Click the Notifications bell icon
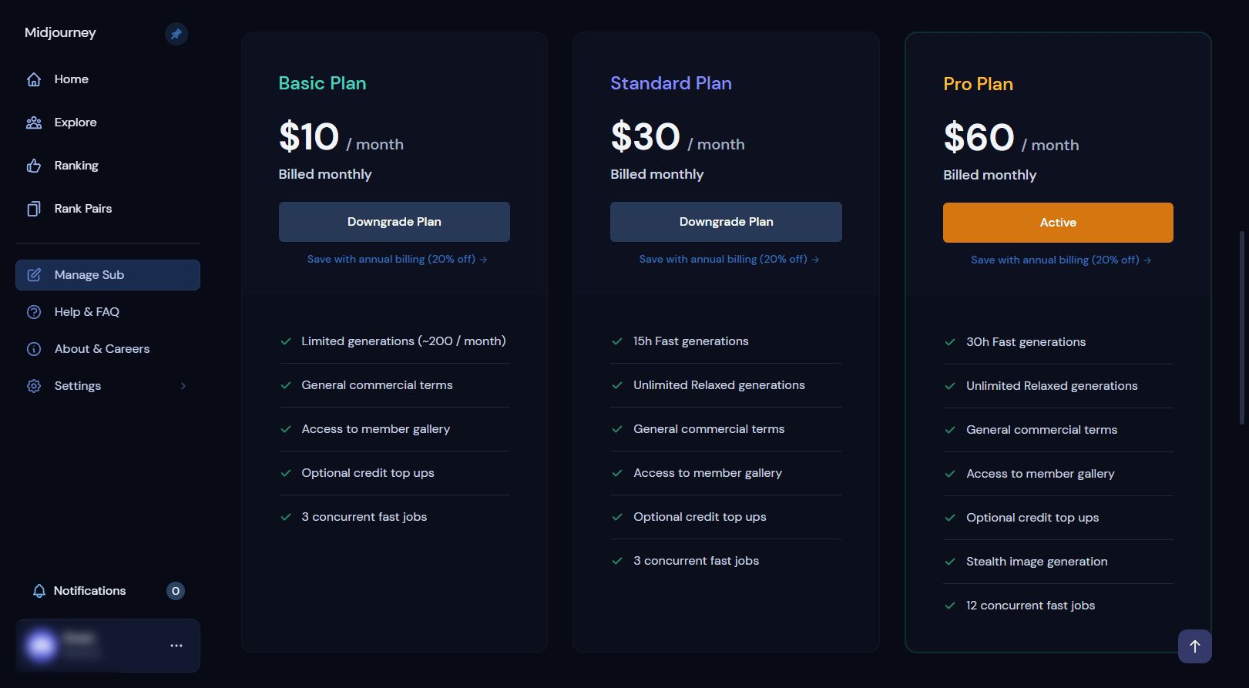The width and height of the screenshot is (1249, 688). tap(39, 591)
